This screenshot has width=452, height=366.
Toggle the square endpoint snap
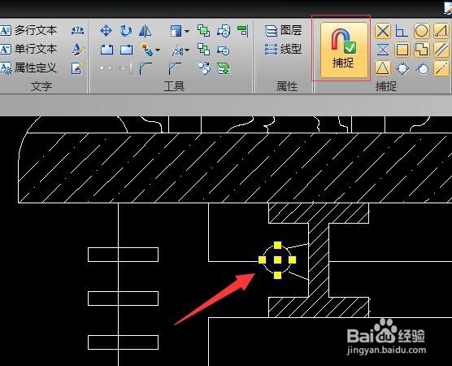pyautogui.click(x=402, y=50)
